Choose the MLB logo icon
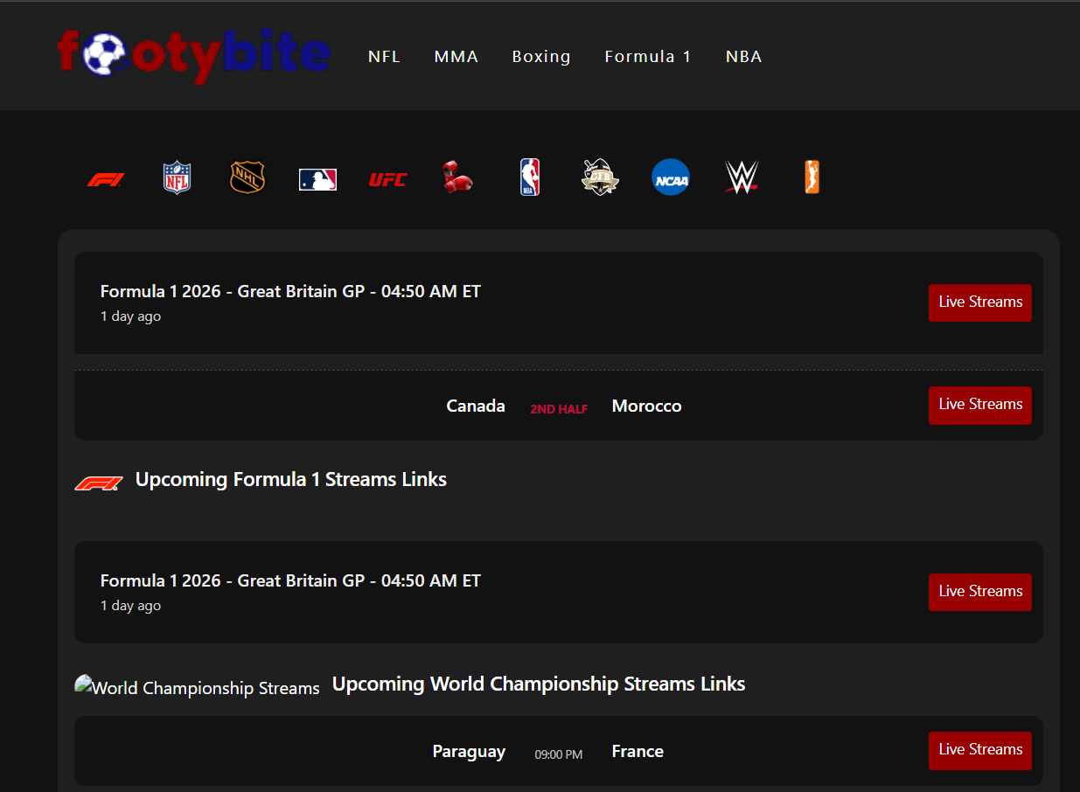The width and height of the screenshot is (1080, 792). (317, 179)
